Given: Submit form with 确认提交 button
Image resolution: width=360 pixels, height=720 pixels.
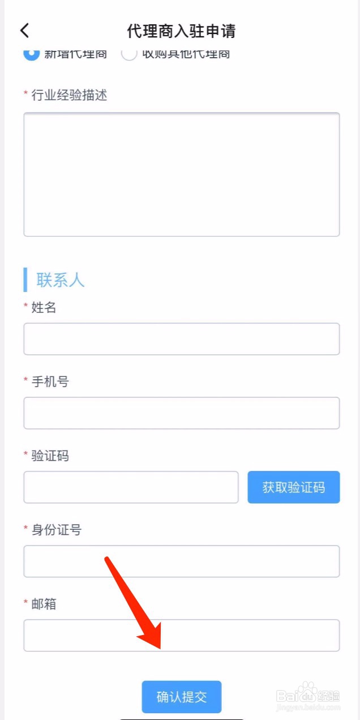Looking at the screenshot, I should click(x=181, y=697).
